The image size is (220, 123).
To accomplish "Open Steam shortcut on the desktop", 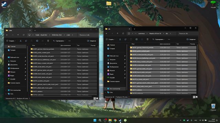I will pyautogui.click(x=4, y=4).
